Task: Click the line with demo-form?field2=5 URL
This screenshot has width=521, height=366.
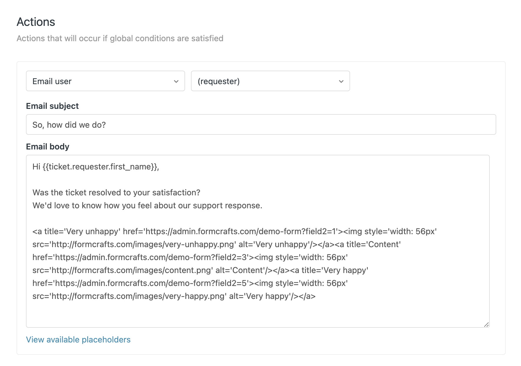Action: 190,283
